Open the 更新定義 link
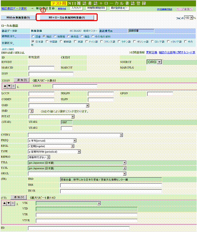The width and height of the screenshot is (197, 232). (x=152, y=52)
